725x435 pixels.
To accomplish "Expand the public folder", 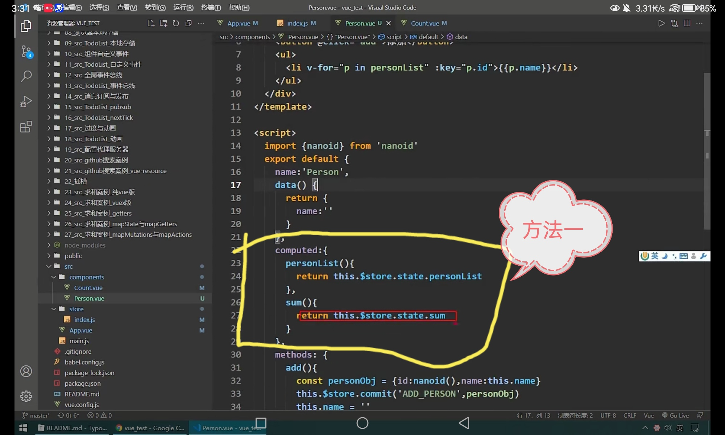I will pyautogui.click(x=73, y=256).
